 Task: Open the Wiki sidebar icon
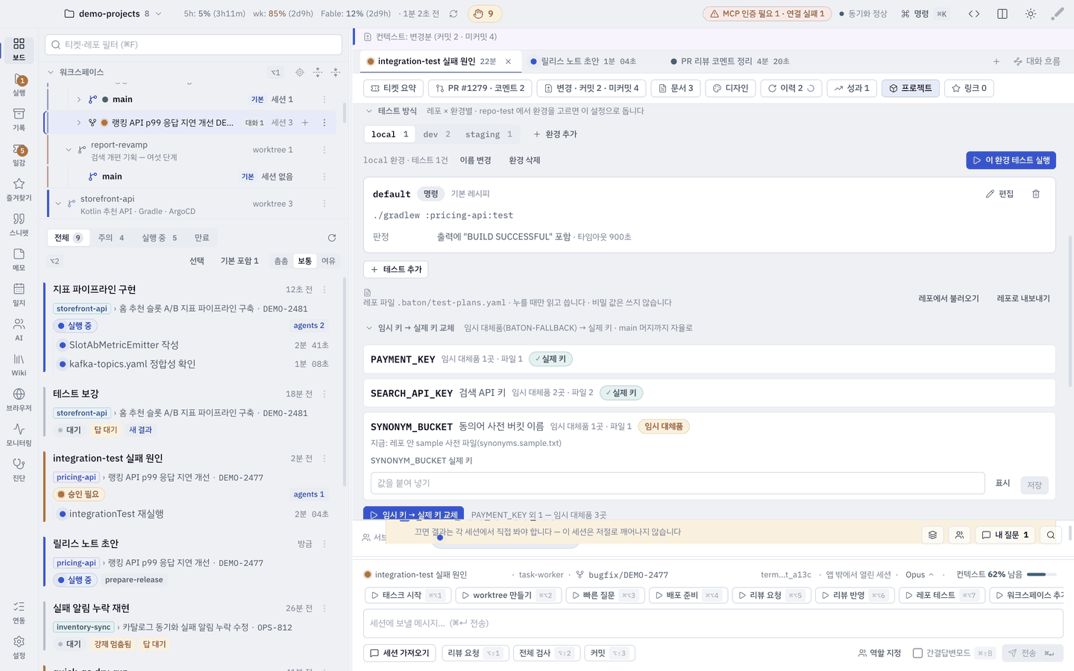point(19,365)
